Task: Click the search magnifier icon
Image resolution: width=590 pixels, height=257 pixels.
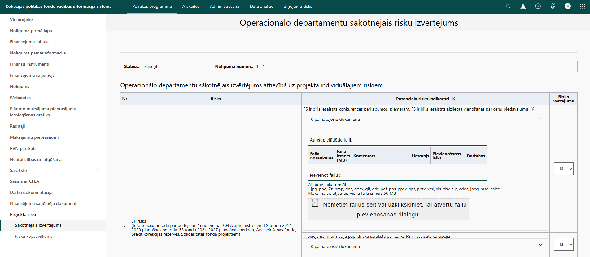Action: tap(508, 6)
